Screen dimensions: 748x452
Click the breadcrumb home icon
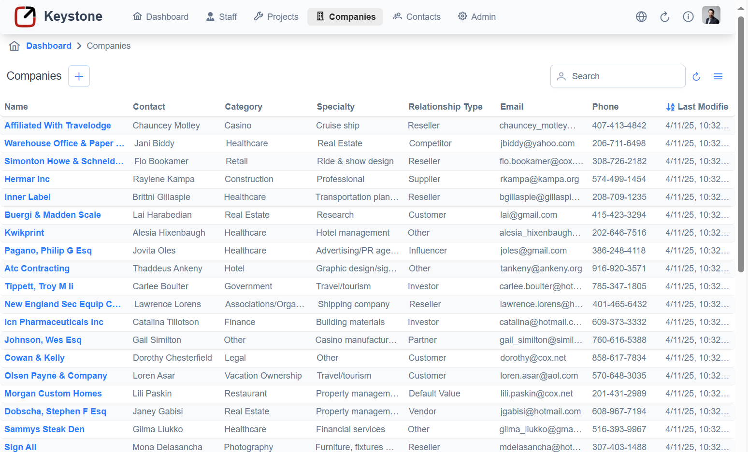pos(14,46)
